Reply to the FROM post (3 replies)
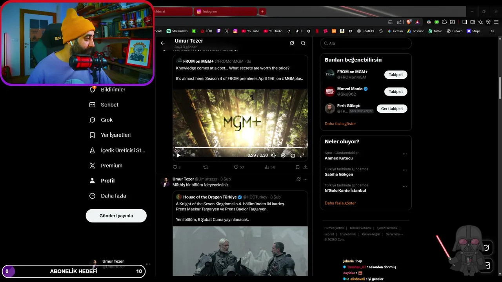The height and width of the screenshot is (282, 502). click(x=176, y=167)
